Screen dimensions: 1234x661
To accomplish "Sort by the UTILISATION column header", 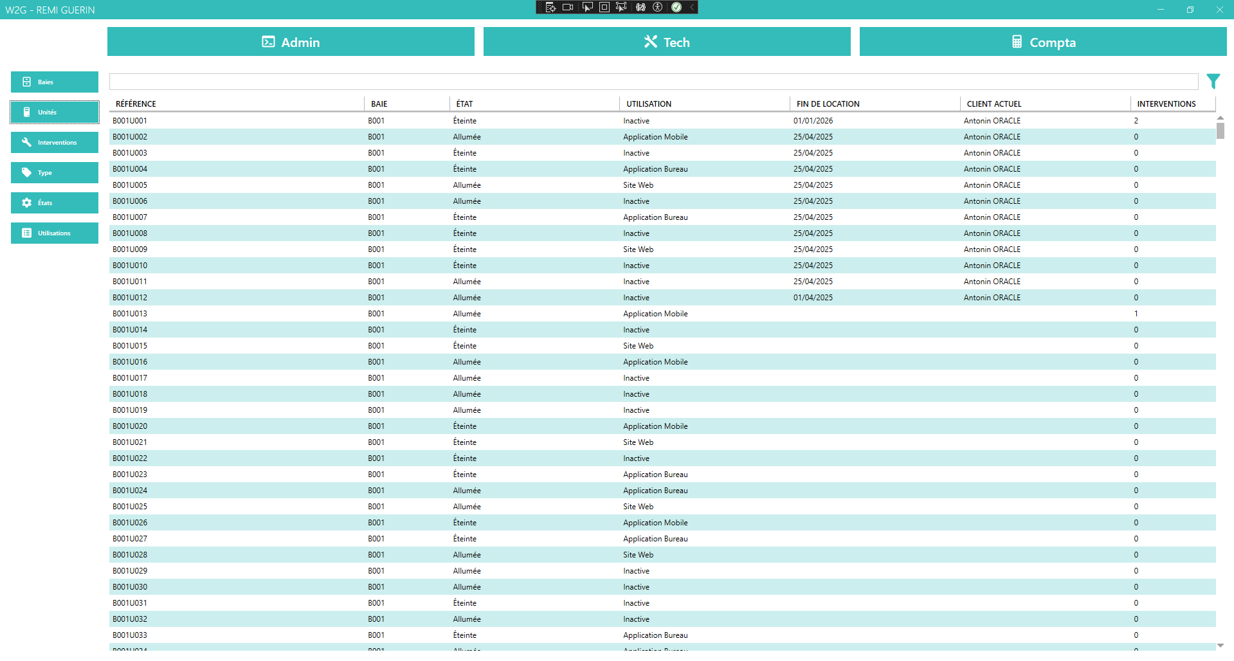I will [705, 104].
